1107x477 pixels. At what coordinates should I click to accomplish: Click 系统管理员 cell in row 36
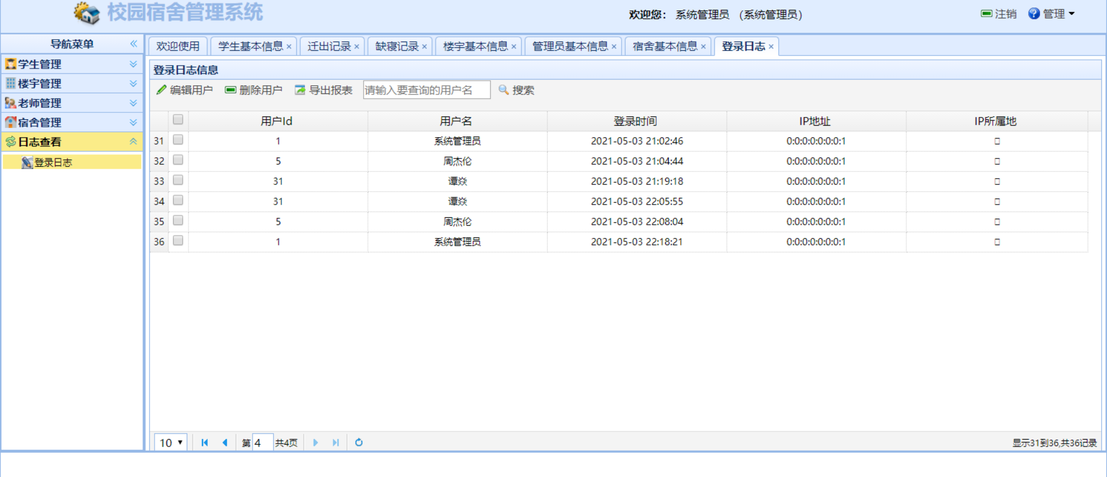click(x=457, y=242)
